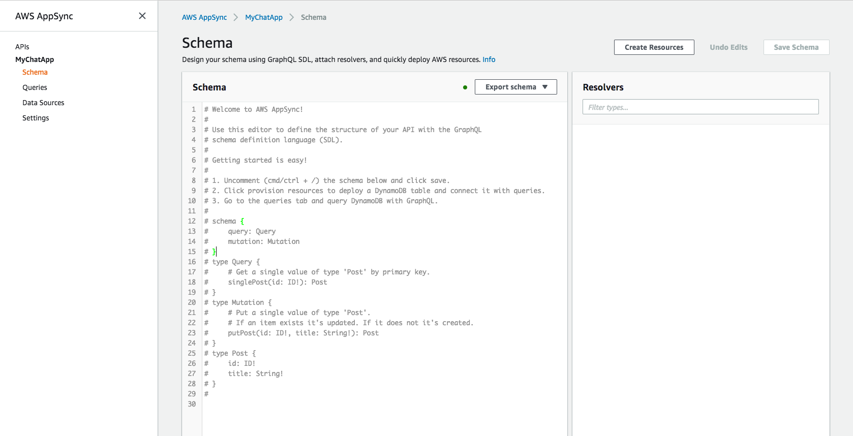Click the Save Schema button

point(796,47)
